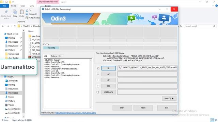Select the 0:[COM5] port box
Viewport: 218px width, 122px height.
51,48
